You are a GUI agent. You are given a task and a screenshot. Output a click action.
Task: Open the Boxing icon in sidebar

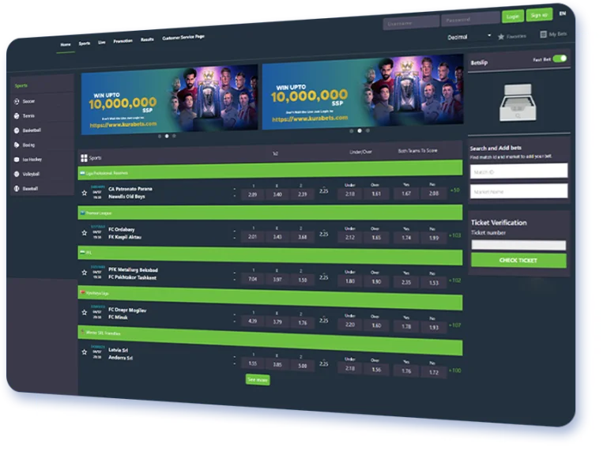coord(17,145)
